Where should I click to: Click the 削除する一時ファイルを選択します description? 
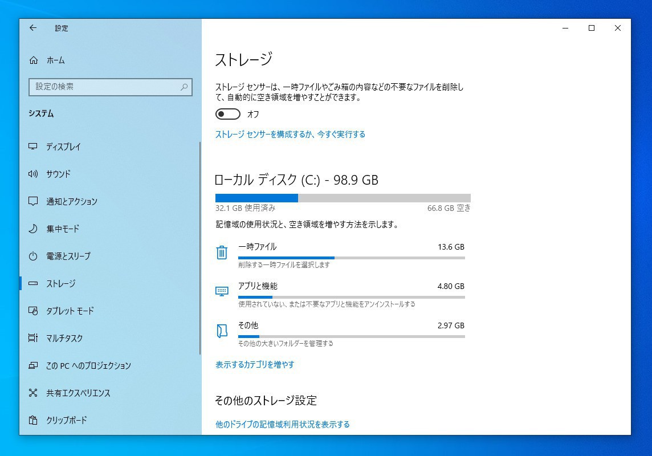point(284,265)
